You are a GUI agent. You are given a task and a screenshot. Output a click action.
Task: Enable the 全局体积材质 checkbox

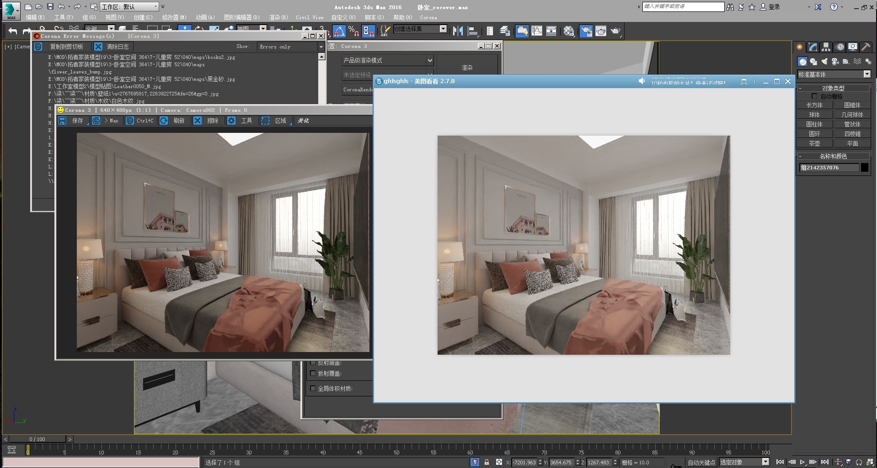(313, 389)
